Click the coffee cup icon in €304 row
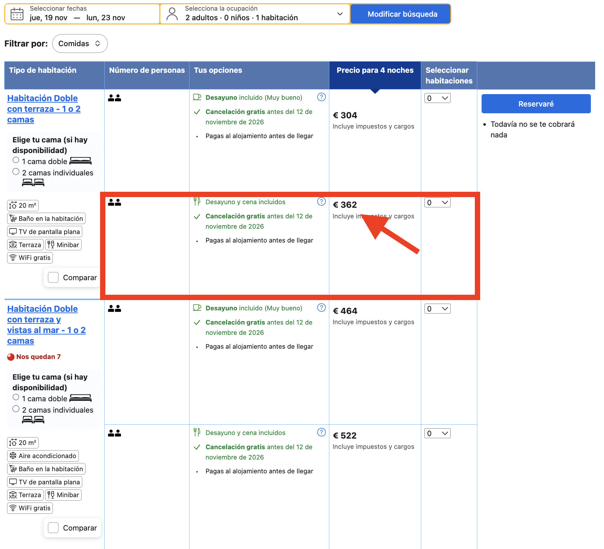Viewport: 604px width, 549px height. point(197,97)
